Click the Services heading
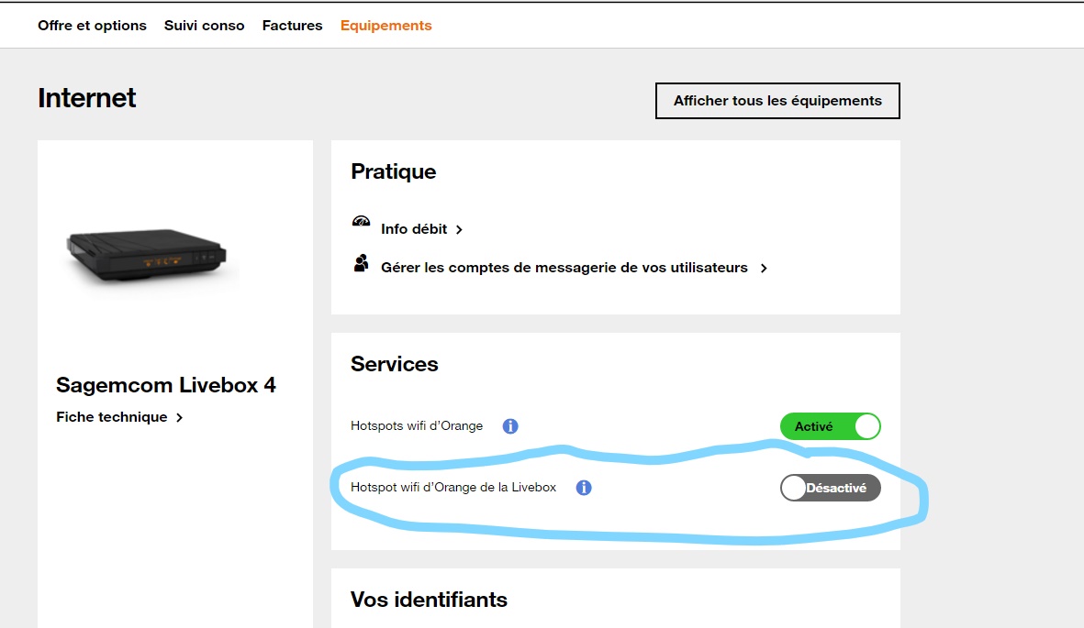The image size is (1084, 628). (394, 364)
